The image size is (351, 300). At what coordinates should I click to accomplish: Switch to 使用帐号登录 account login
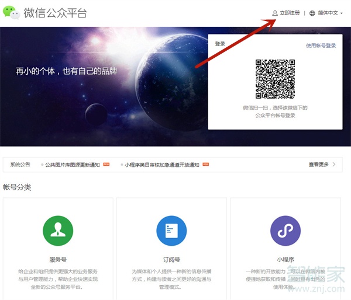click(x=321, y=45)
